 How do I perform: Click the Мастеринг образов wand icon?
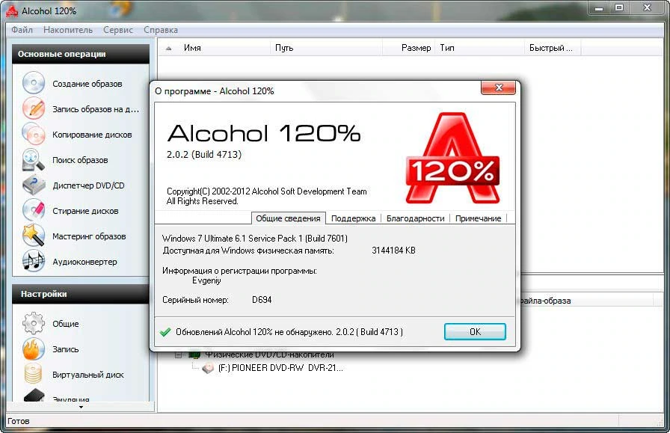click(x=34, y=236)
